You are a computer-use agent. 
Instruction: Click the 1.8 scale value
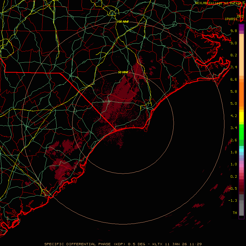click(234, 152)
